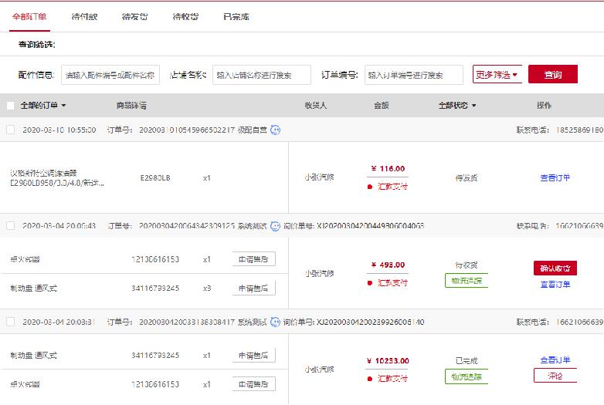This screenshot has height=405, width=604.
Task: Focus the 订单编号 search input
Action: point(414,75)
